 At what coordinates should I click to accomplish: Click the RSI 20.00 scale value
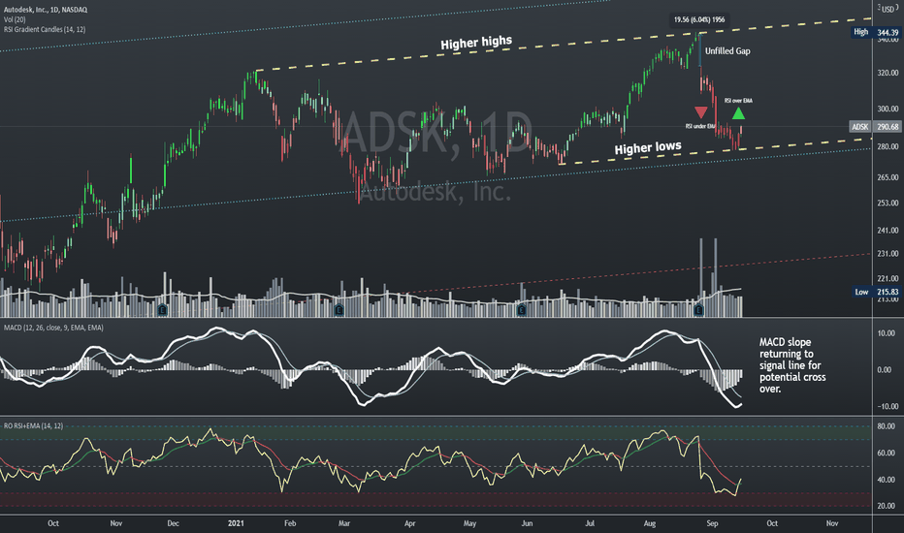click(x=887, y=507)
